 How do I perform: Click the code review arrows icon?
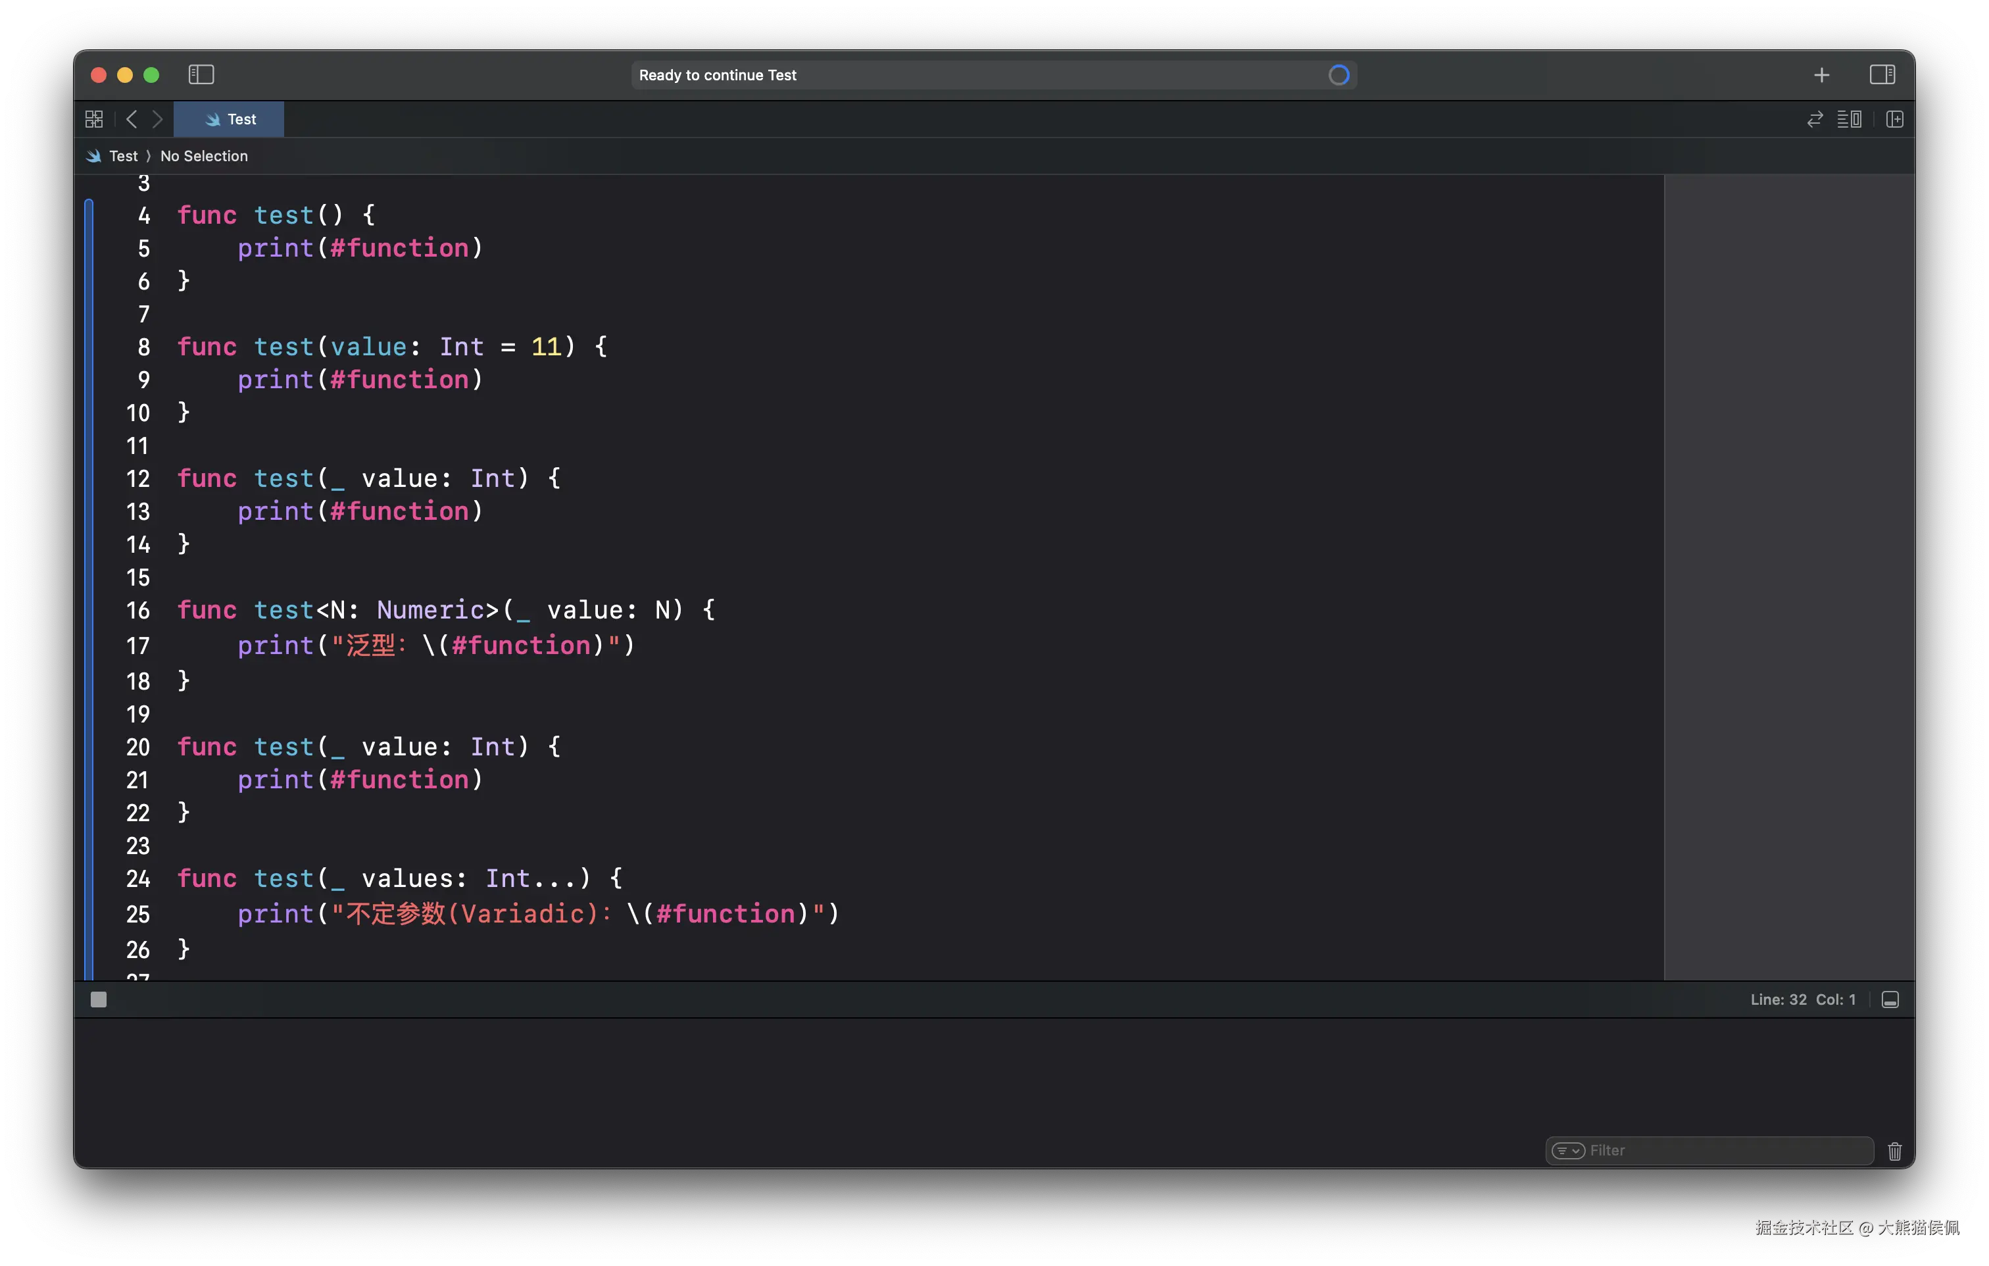pyautogui.click(x=1815, y=119)
